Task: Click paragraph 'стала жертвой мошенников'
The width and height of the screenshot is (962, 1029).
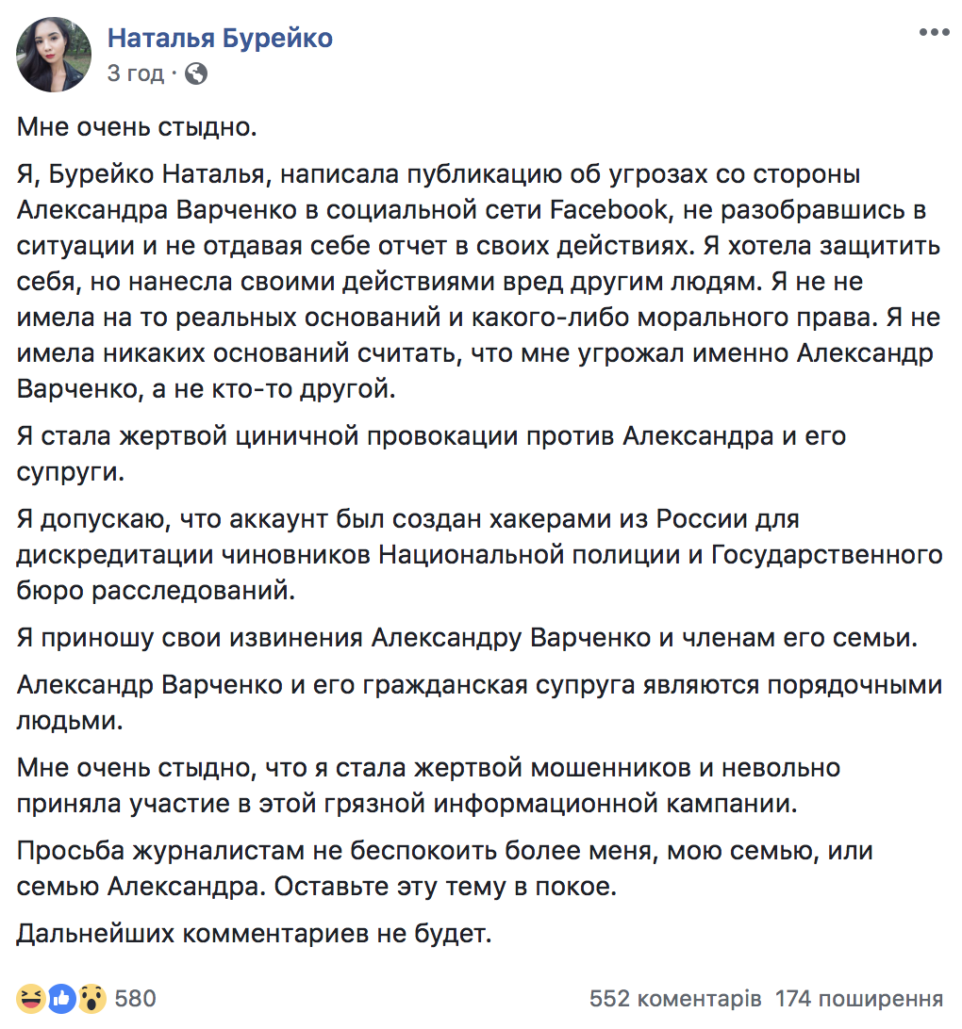Action: pos(428,785)
